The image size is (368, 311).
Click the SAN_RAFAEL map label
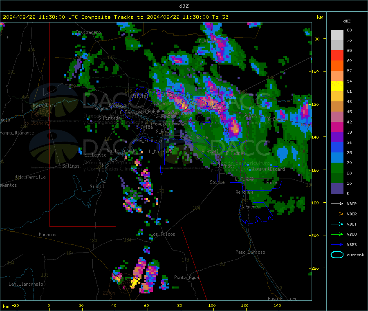(x=151, y=112)
